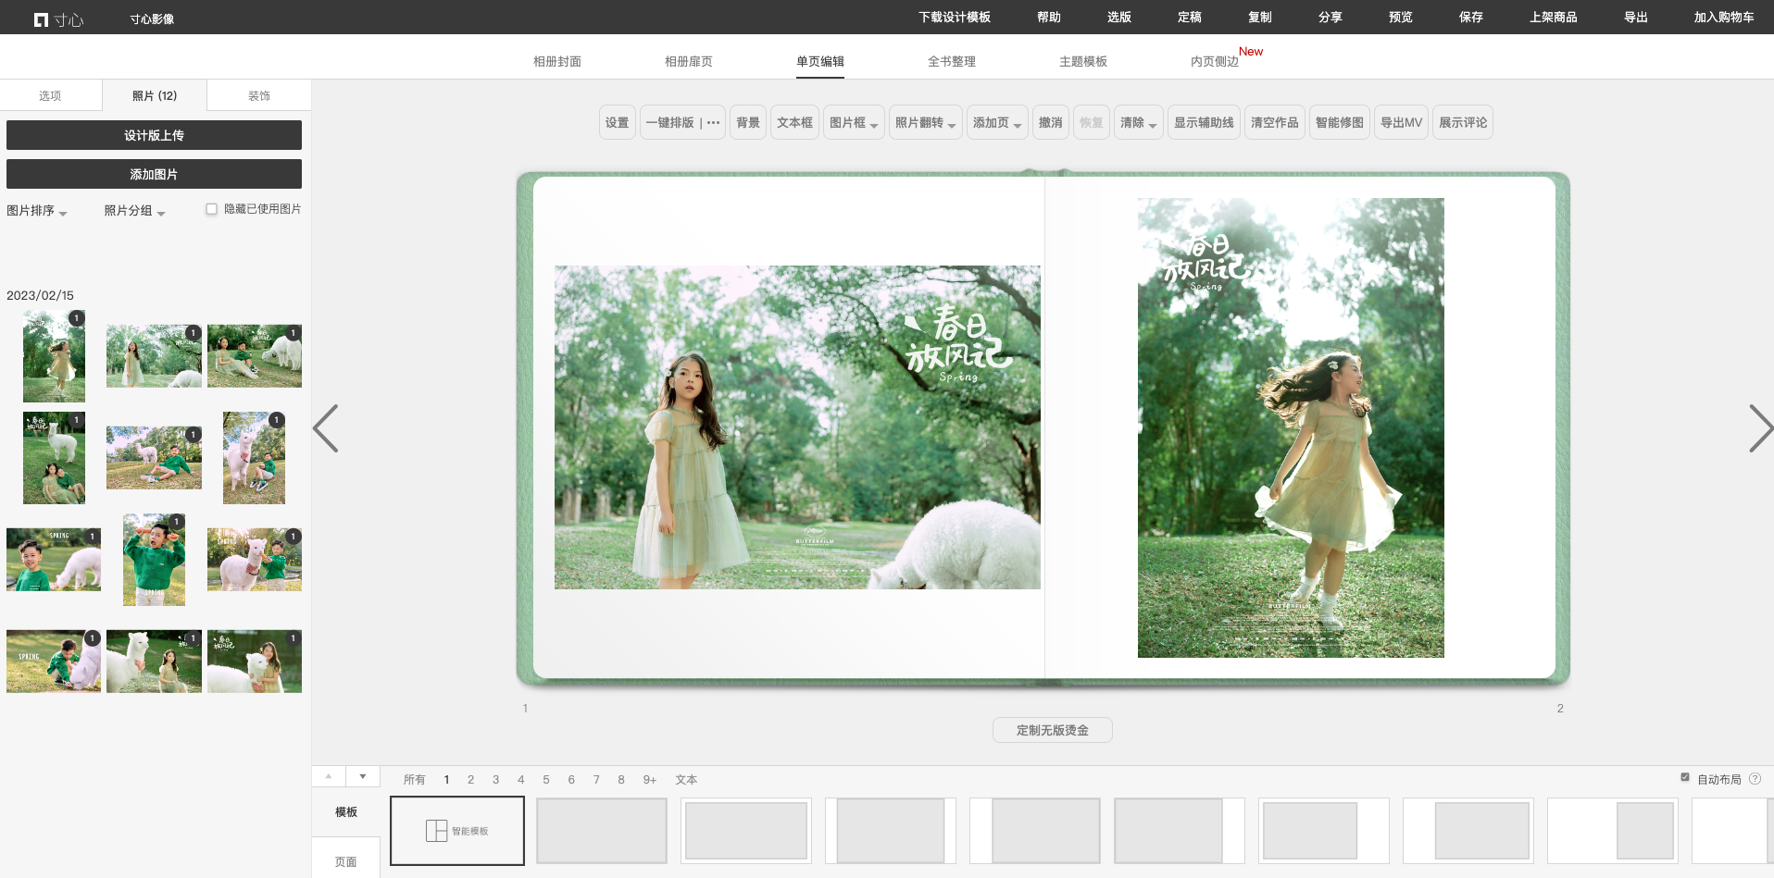Click the 智能修图 toolbar button
Viewport: 1774px width, 878px height.
pos(1340,123)
